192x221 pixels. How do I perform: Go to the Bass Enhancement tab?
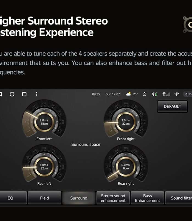pos(147,198)
